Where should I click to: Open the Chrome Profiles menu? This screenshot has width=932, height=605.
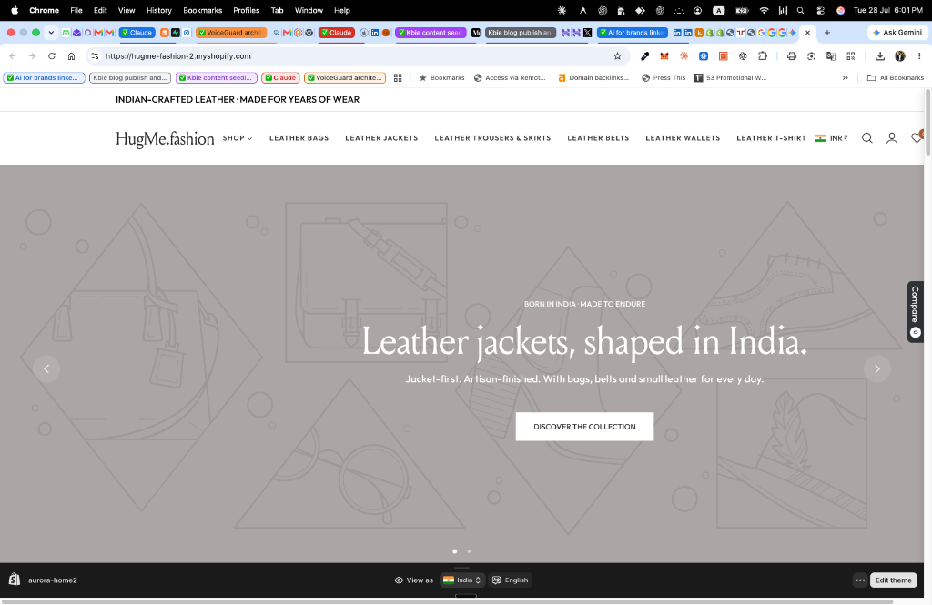click(246, 10)
